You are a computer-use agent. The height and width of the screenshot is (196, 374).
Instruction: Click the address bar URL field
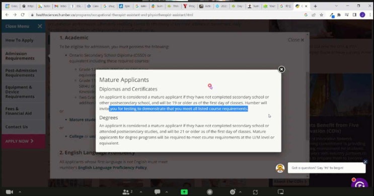167,15
